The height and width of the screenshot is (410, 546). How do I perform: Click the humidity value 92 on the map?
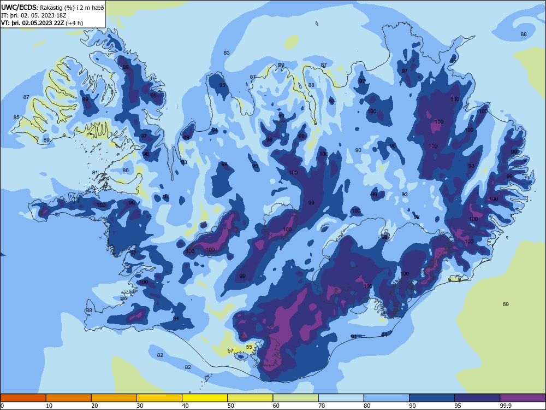click(x=417, y=217)
